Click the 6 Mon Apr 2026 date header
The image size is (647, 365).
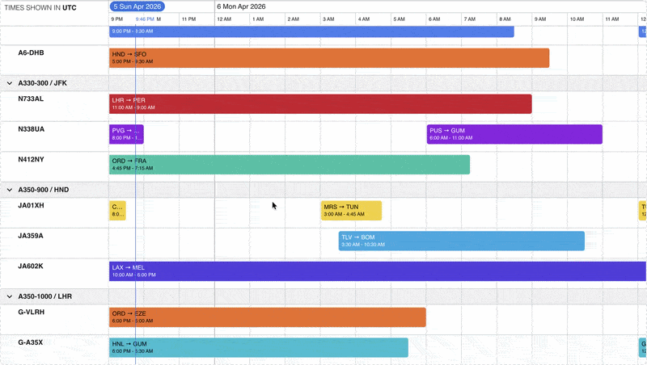(x=241, y=6)
